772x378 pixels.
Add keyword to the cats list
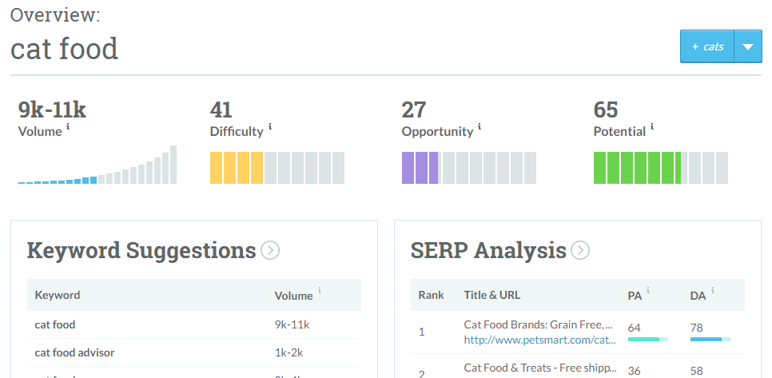tap(706, 47)
